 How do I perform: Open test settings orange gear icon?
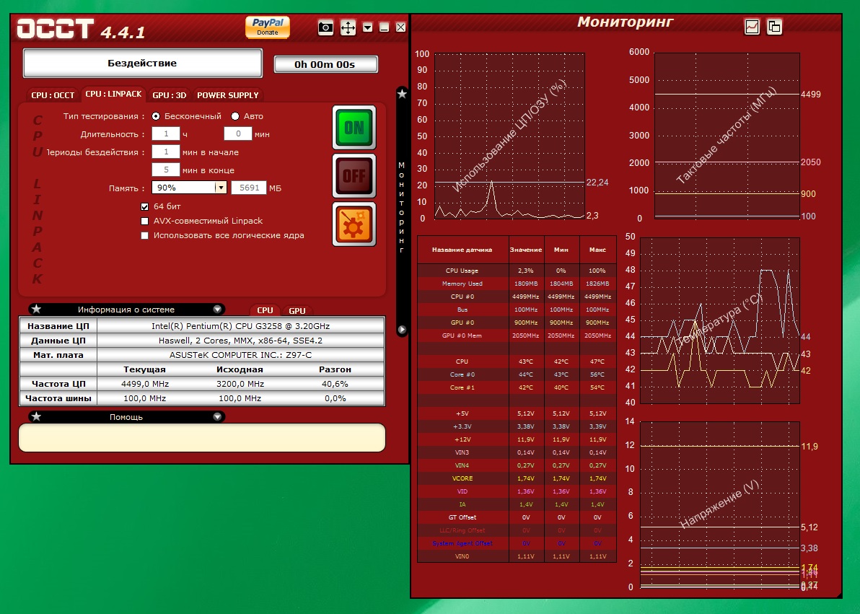(354, 224)
